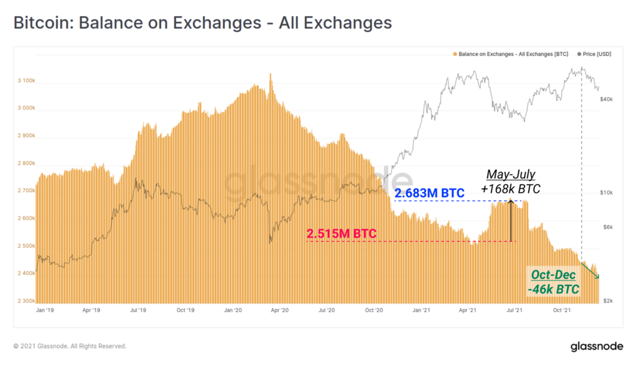
Task: Click the 2021 Glassnode copyright text
Action: [x=70, y=346]
